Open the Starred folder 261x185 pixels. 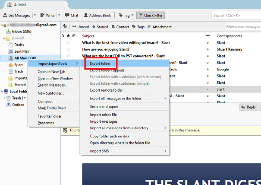pyautogui.click(x=20, y=85)
